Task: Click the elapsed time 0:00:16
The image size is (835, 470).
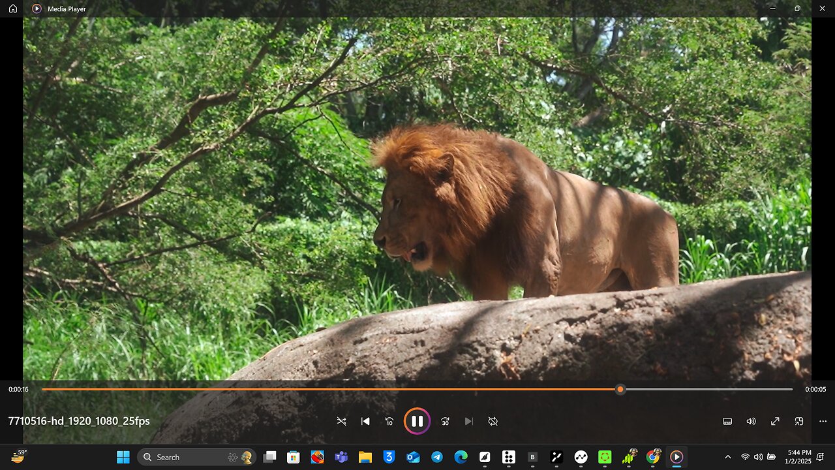Action: tap(18, 389)
